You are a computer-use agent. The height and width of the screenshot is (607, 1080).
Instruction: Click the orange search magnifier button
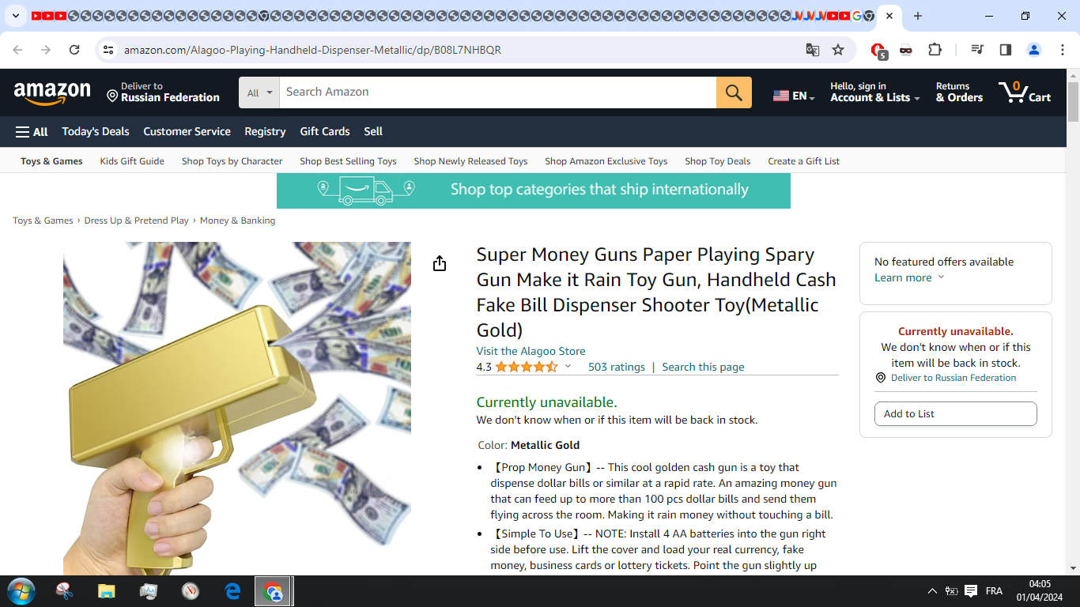pos(734,92)
